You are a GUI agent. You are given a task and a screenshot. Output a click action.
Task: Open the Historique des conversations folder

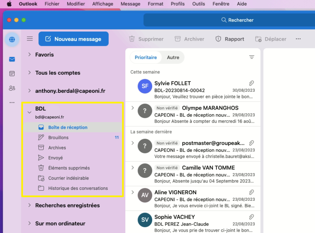(73, 188)
